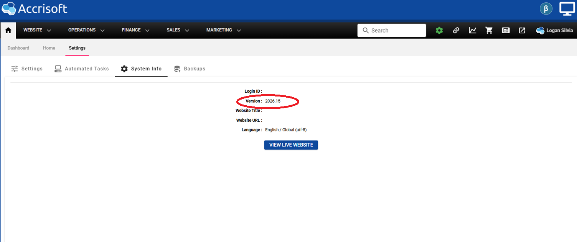Open the Logan Silvia user profile

coord(554,30)
